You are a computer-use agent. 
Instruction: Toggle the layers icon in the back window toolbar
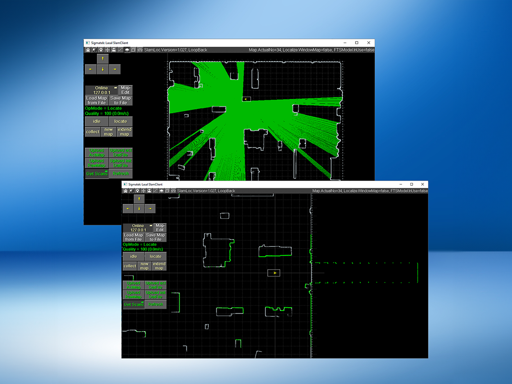[x=127, y=50]
